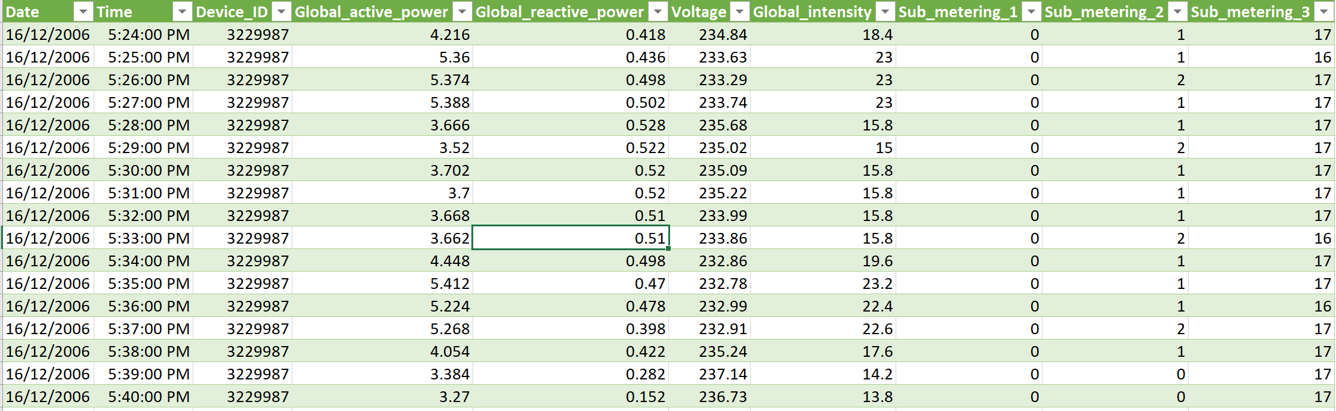1336x411 pixels.
Task: Select active power value 5.36
Action: point(382,57)
